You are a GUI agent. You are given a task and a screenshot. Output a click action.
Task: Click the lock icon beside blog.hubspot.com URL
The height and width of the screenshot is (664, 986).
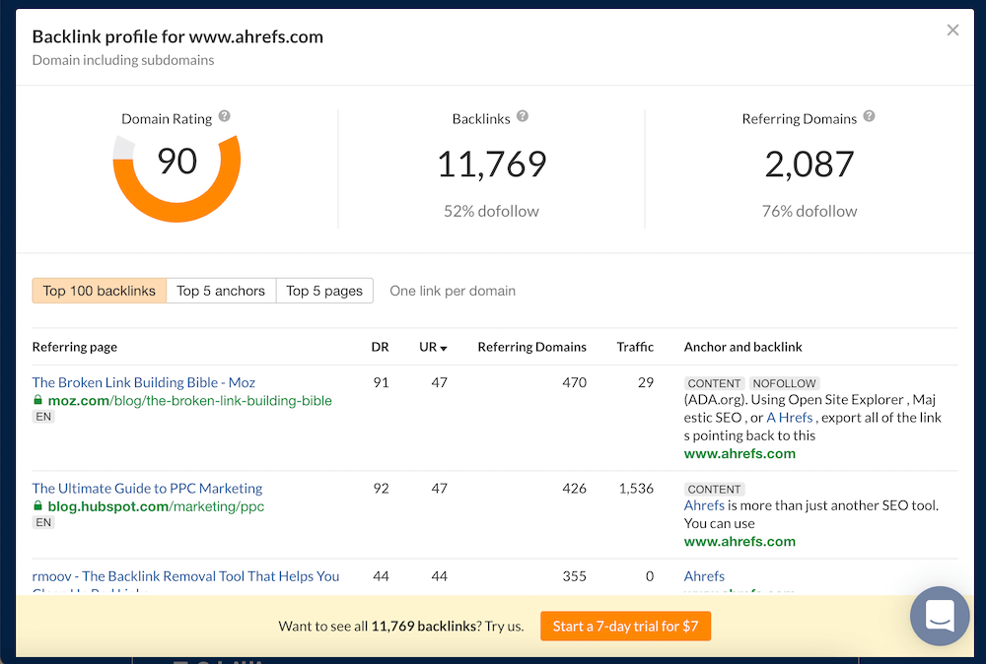click(37, 505)
